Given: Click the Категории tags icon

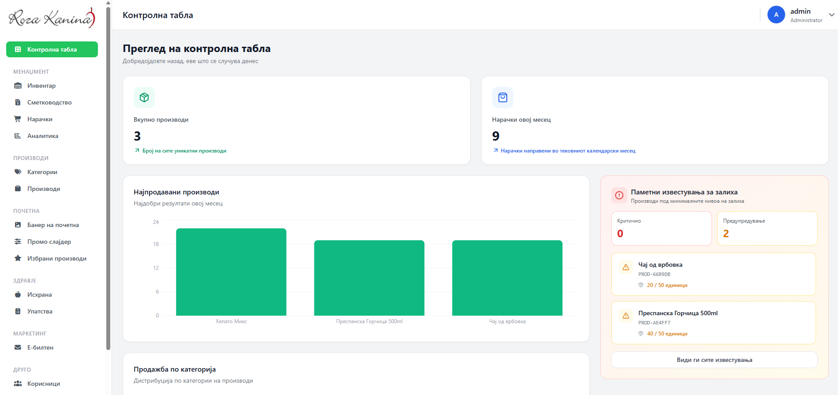Looking at the screenshot, I should click(18, 172).
